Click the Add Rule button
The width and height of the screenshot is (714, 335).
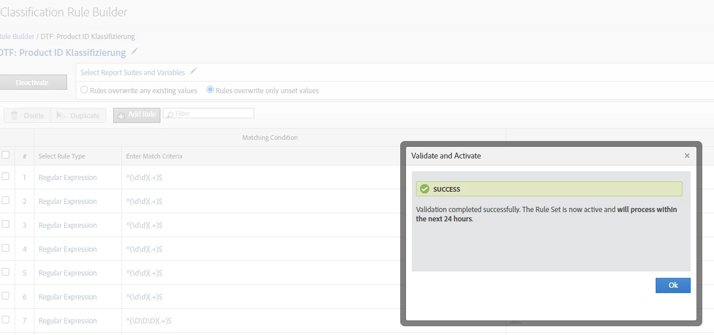(136, 115)
